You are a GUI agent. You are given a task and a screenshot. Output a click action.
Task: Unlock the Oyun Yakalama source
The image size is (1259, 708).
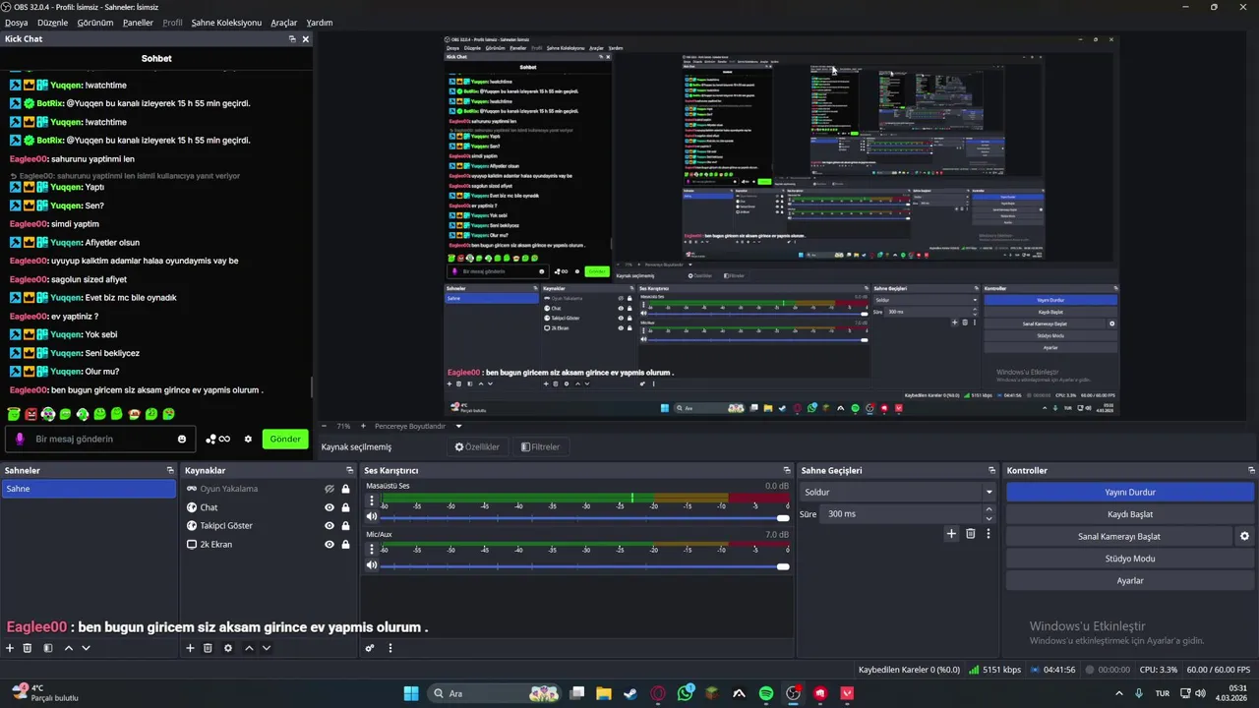[x=346, y=489]
